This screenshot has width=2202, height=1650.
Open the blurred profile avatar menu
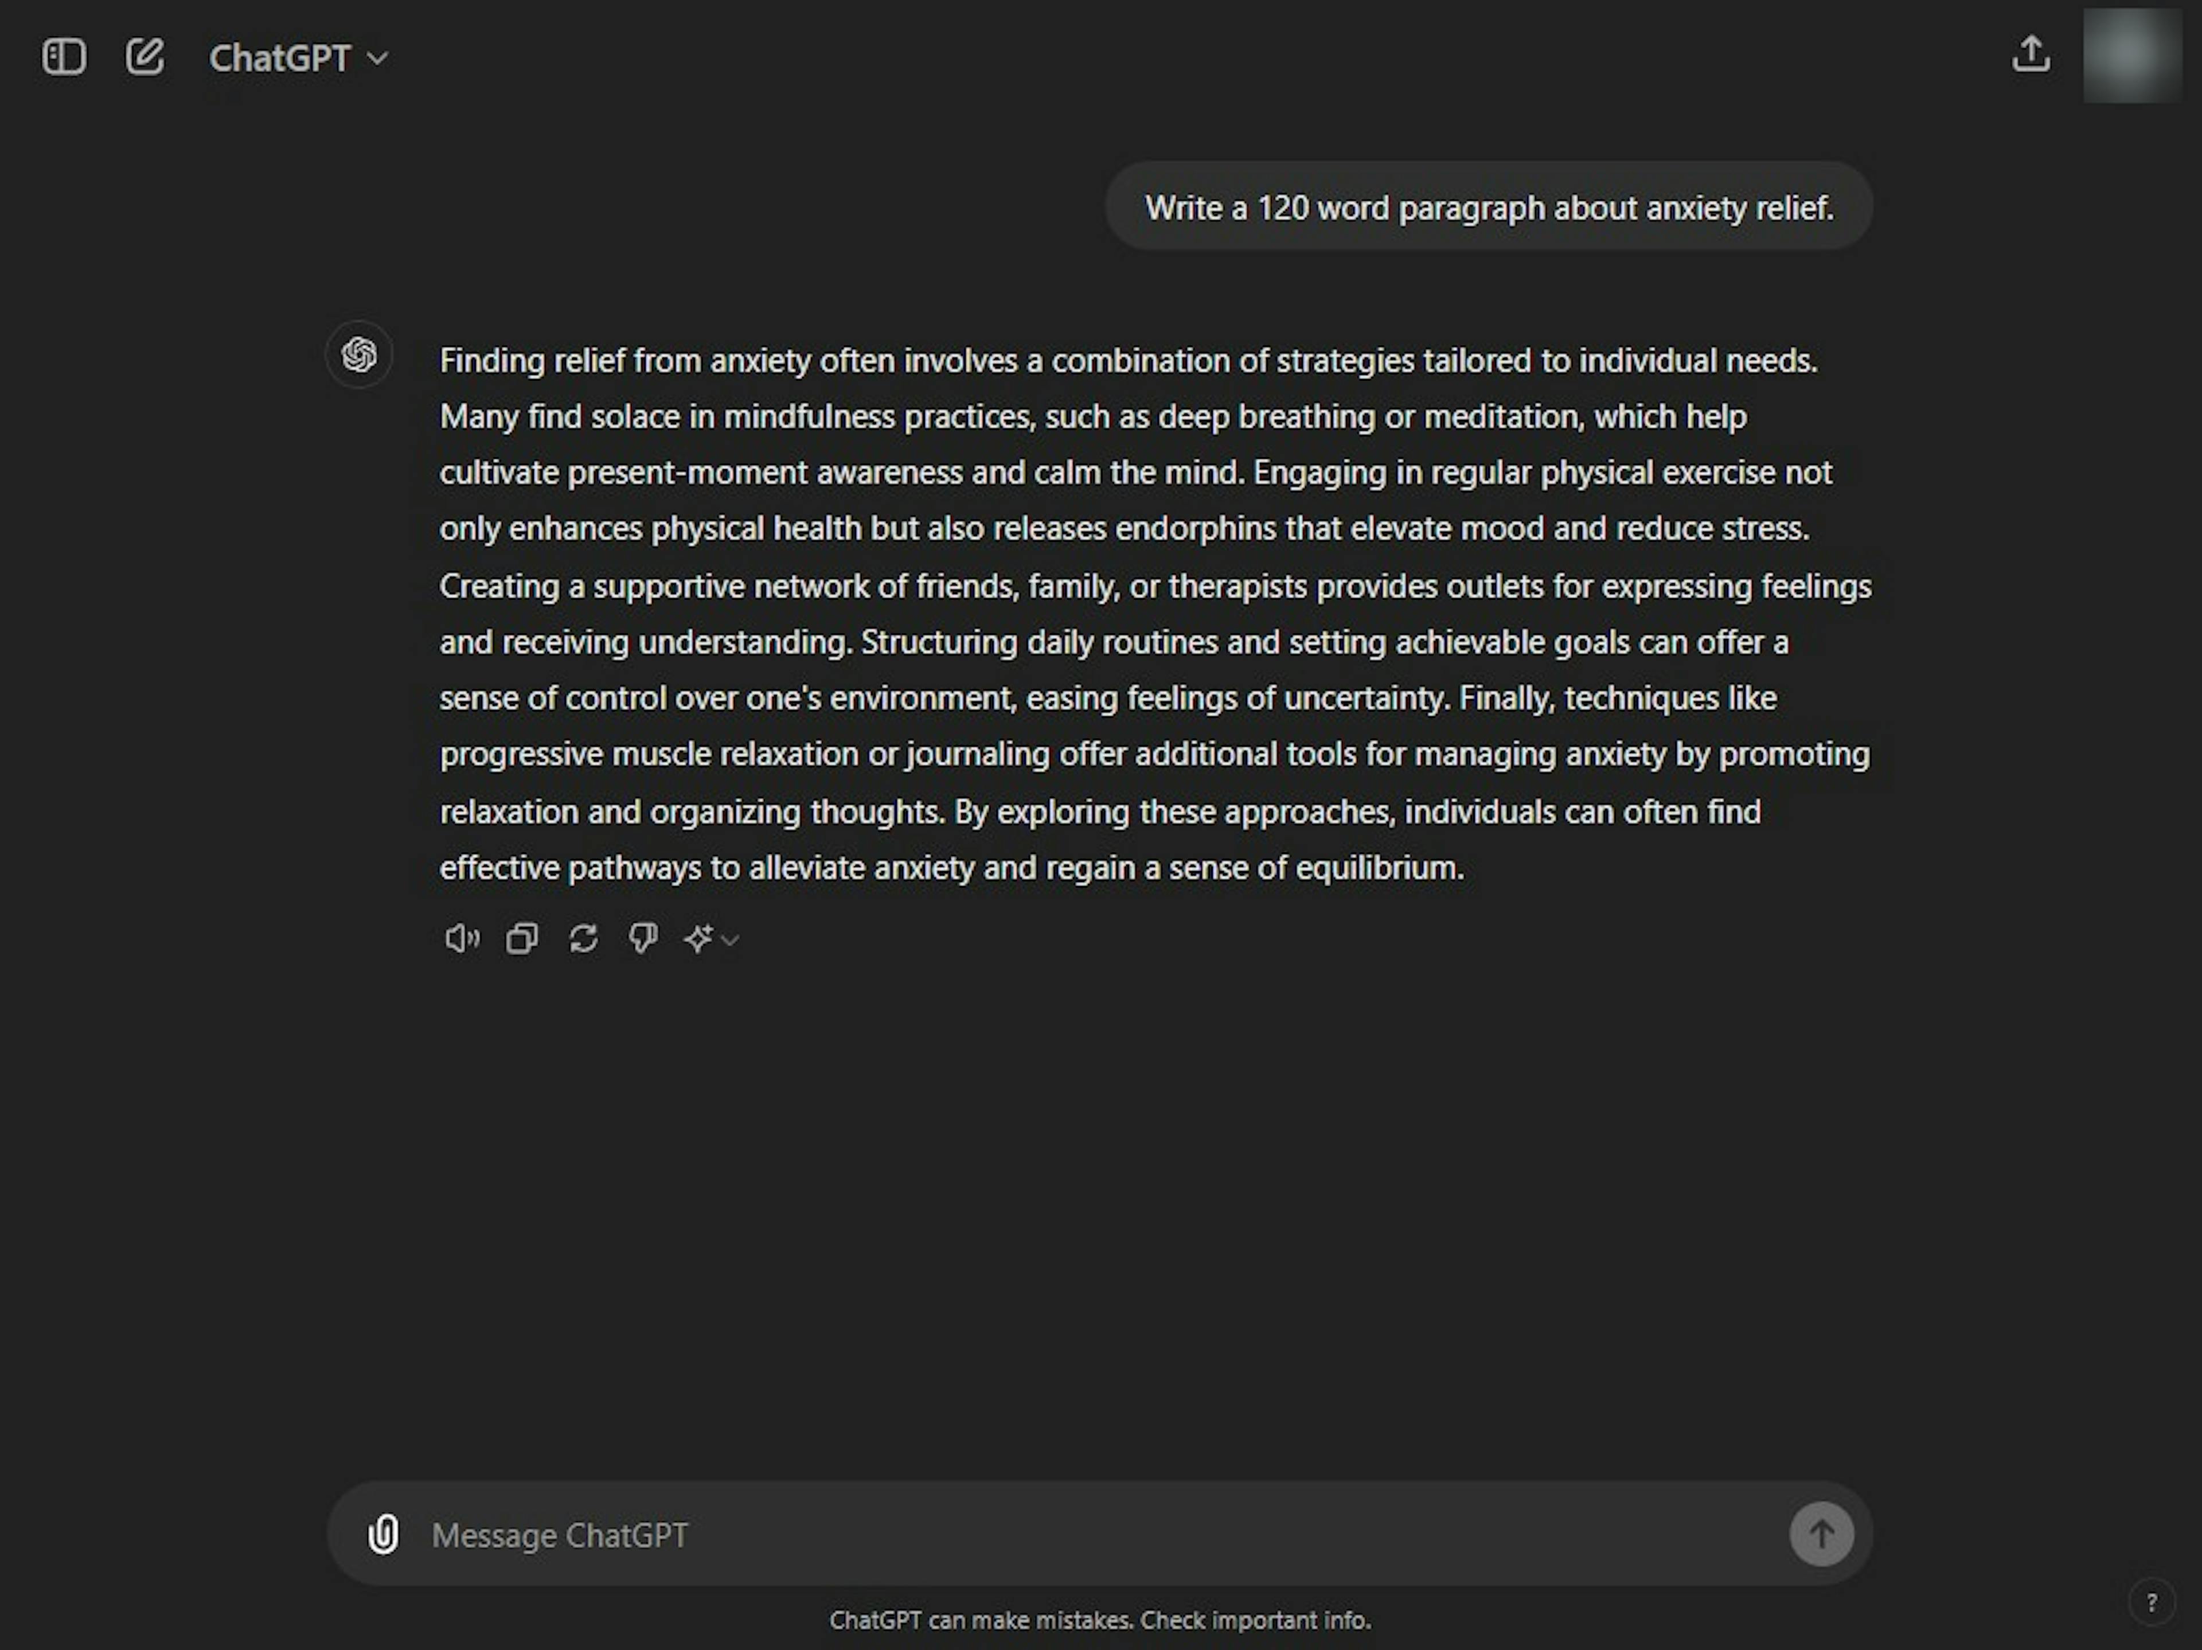click(2132, 56)
